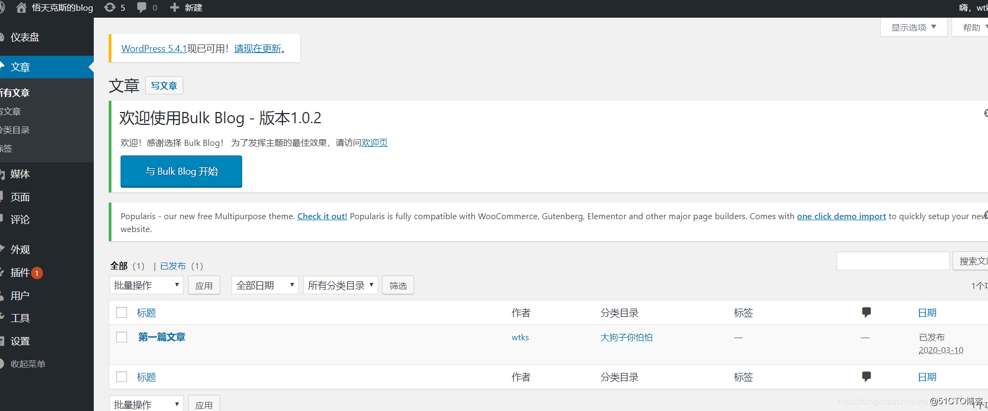Viewport: 988px width, 411px height.
Task: Click the 请现在更新 update link
Action: [x=258, y=48]
